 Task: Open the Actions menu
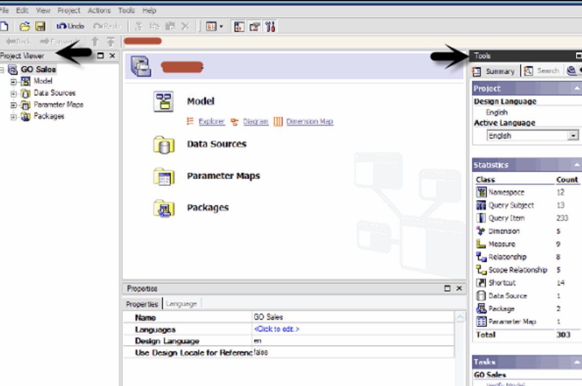[99, 10]
